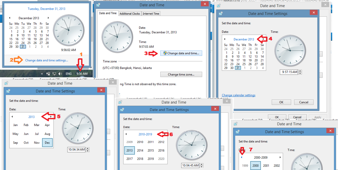Decrease time with down spinner beside 9:57:15 AM
Viewport: 338px width, 170px height.
[300, 73]
